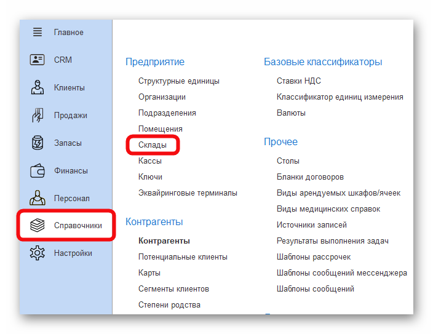
Task: Open Виды арендуемых шкафов/ячеек
Action: pyautogui.click(x=338, y=193)
